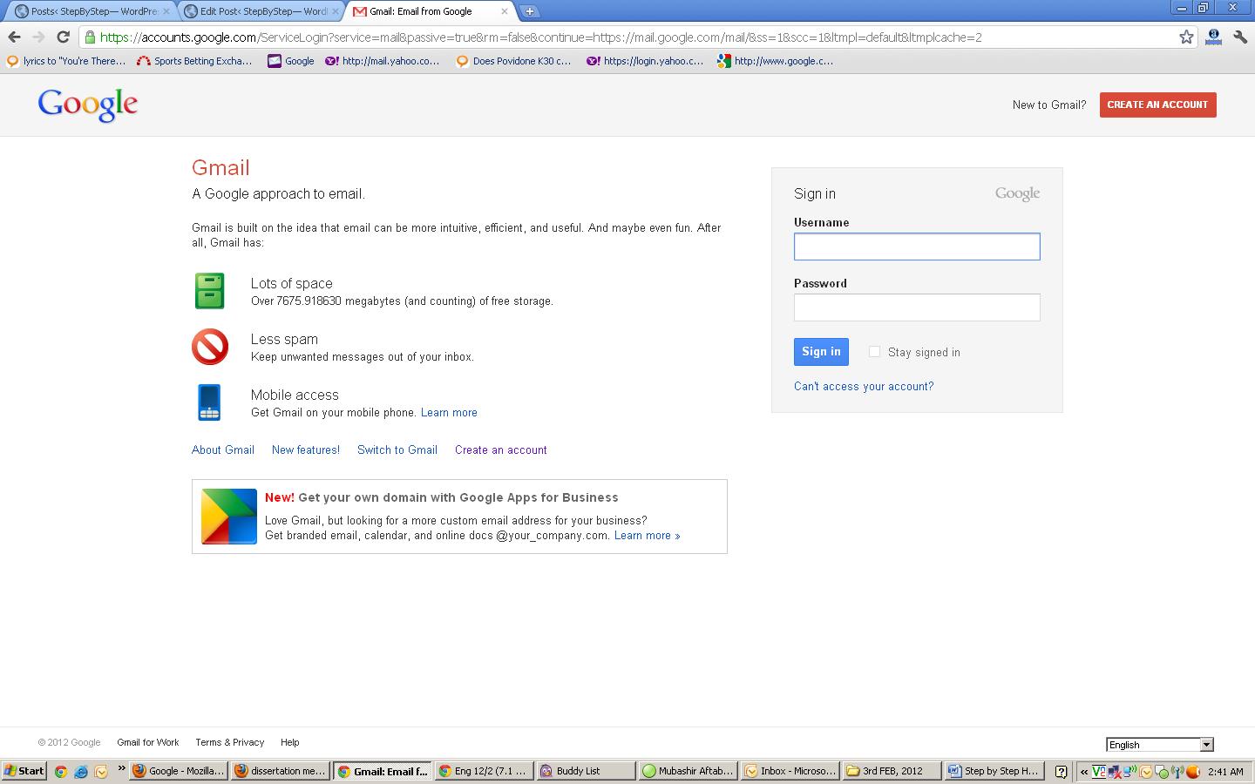Open the Can't access your account link
Screen dimensions: 1255x784
coord(863,387)
